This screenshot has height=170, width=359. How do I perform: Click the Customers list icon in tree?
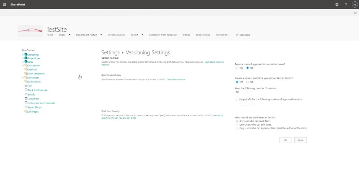[x=26, y=98]
